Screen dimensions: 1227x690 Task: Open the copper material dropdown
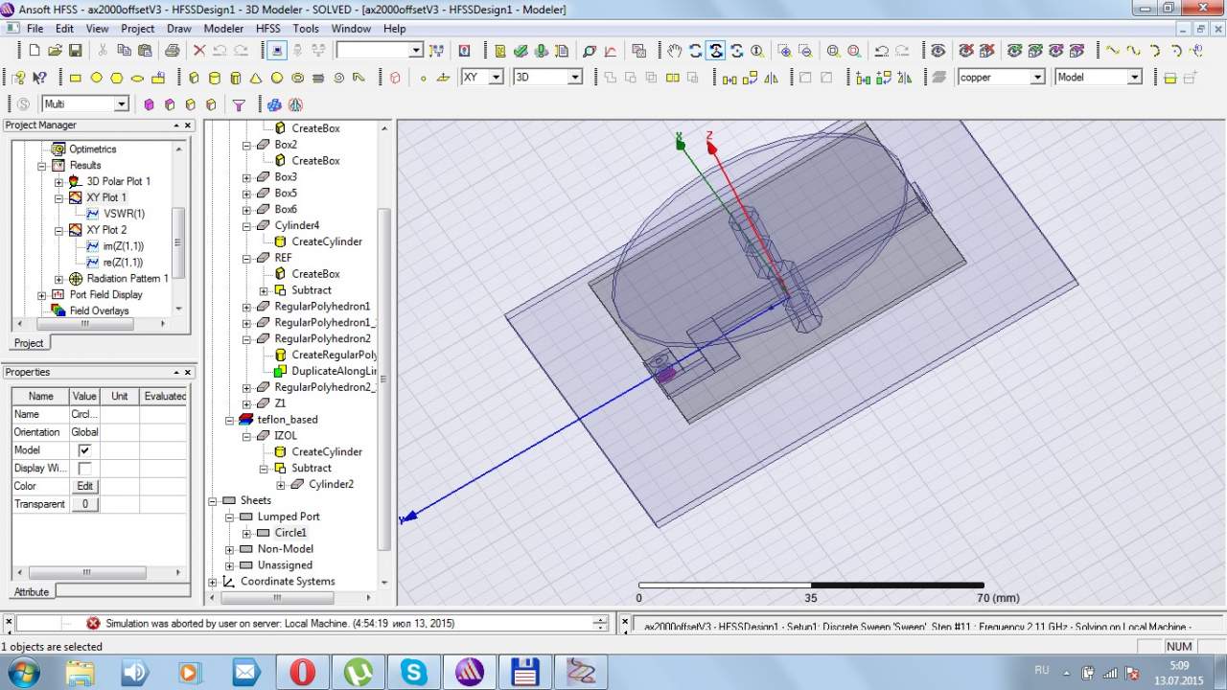(x=1036, y=78)
